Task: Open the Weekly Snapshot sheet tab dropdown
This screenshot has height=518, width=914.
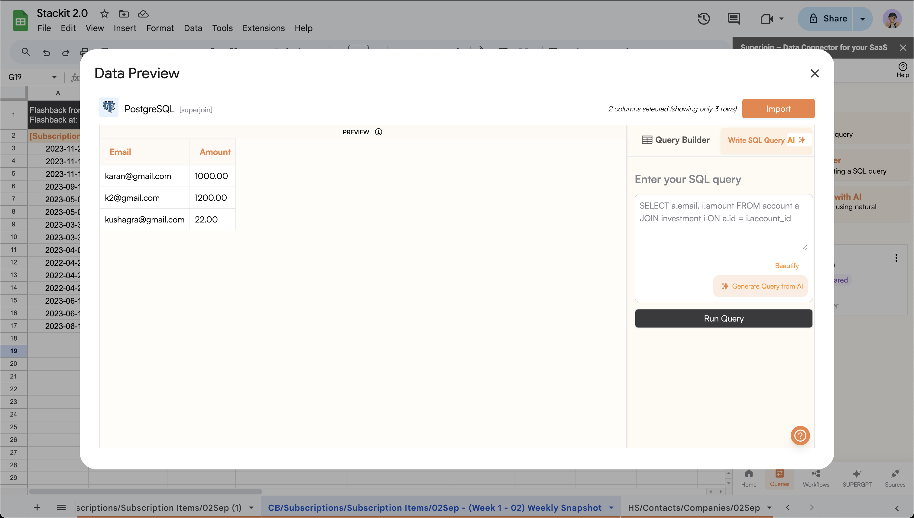Action: tap(611, 508)
